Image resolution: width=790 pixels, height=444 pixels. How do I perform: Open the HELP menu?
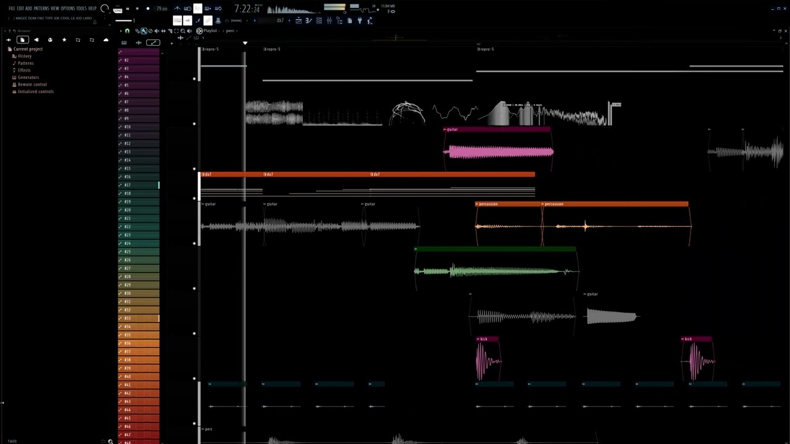point(92,9)
